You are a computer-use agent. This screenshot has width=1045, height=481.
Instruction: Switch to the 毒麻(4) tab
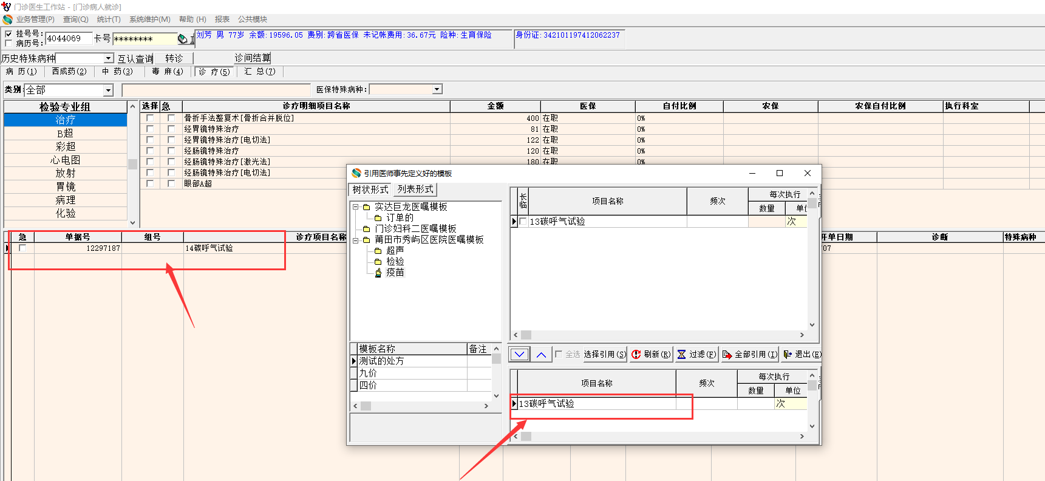168,72
